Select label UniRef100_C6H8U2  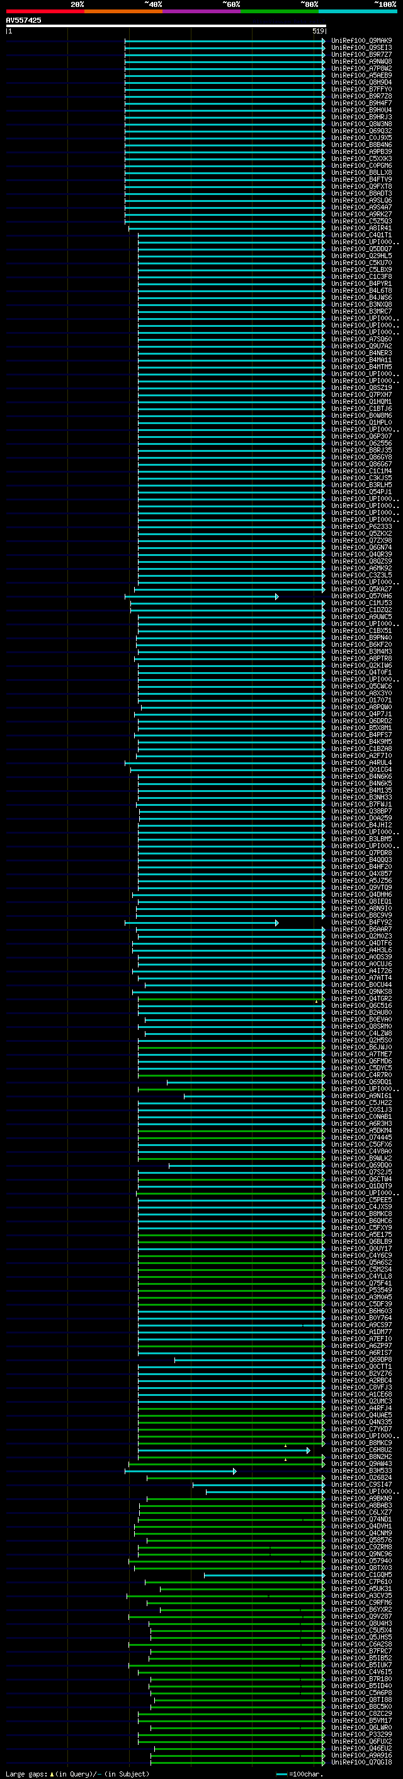click(361, 1450)
